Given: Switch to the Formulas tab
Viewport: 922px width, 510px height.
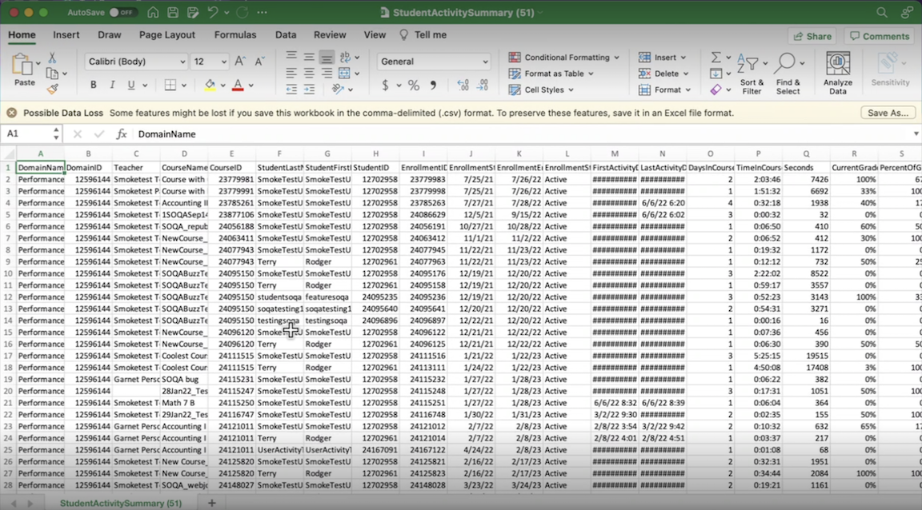Looking at the screenshot, I should (235, 34).
